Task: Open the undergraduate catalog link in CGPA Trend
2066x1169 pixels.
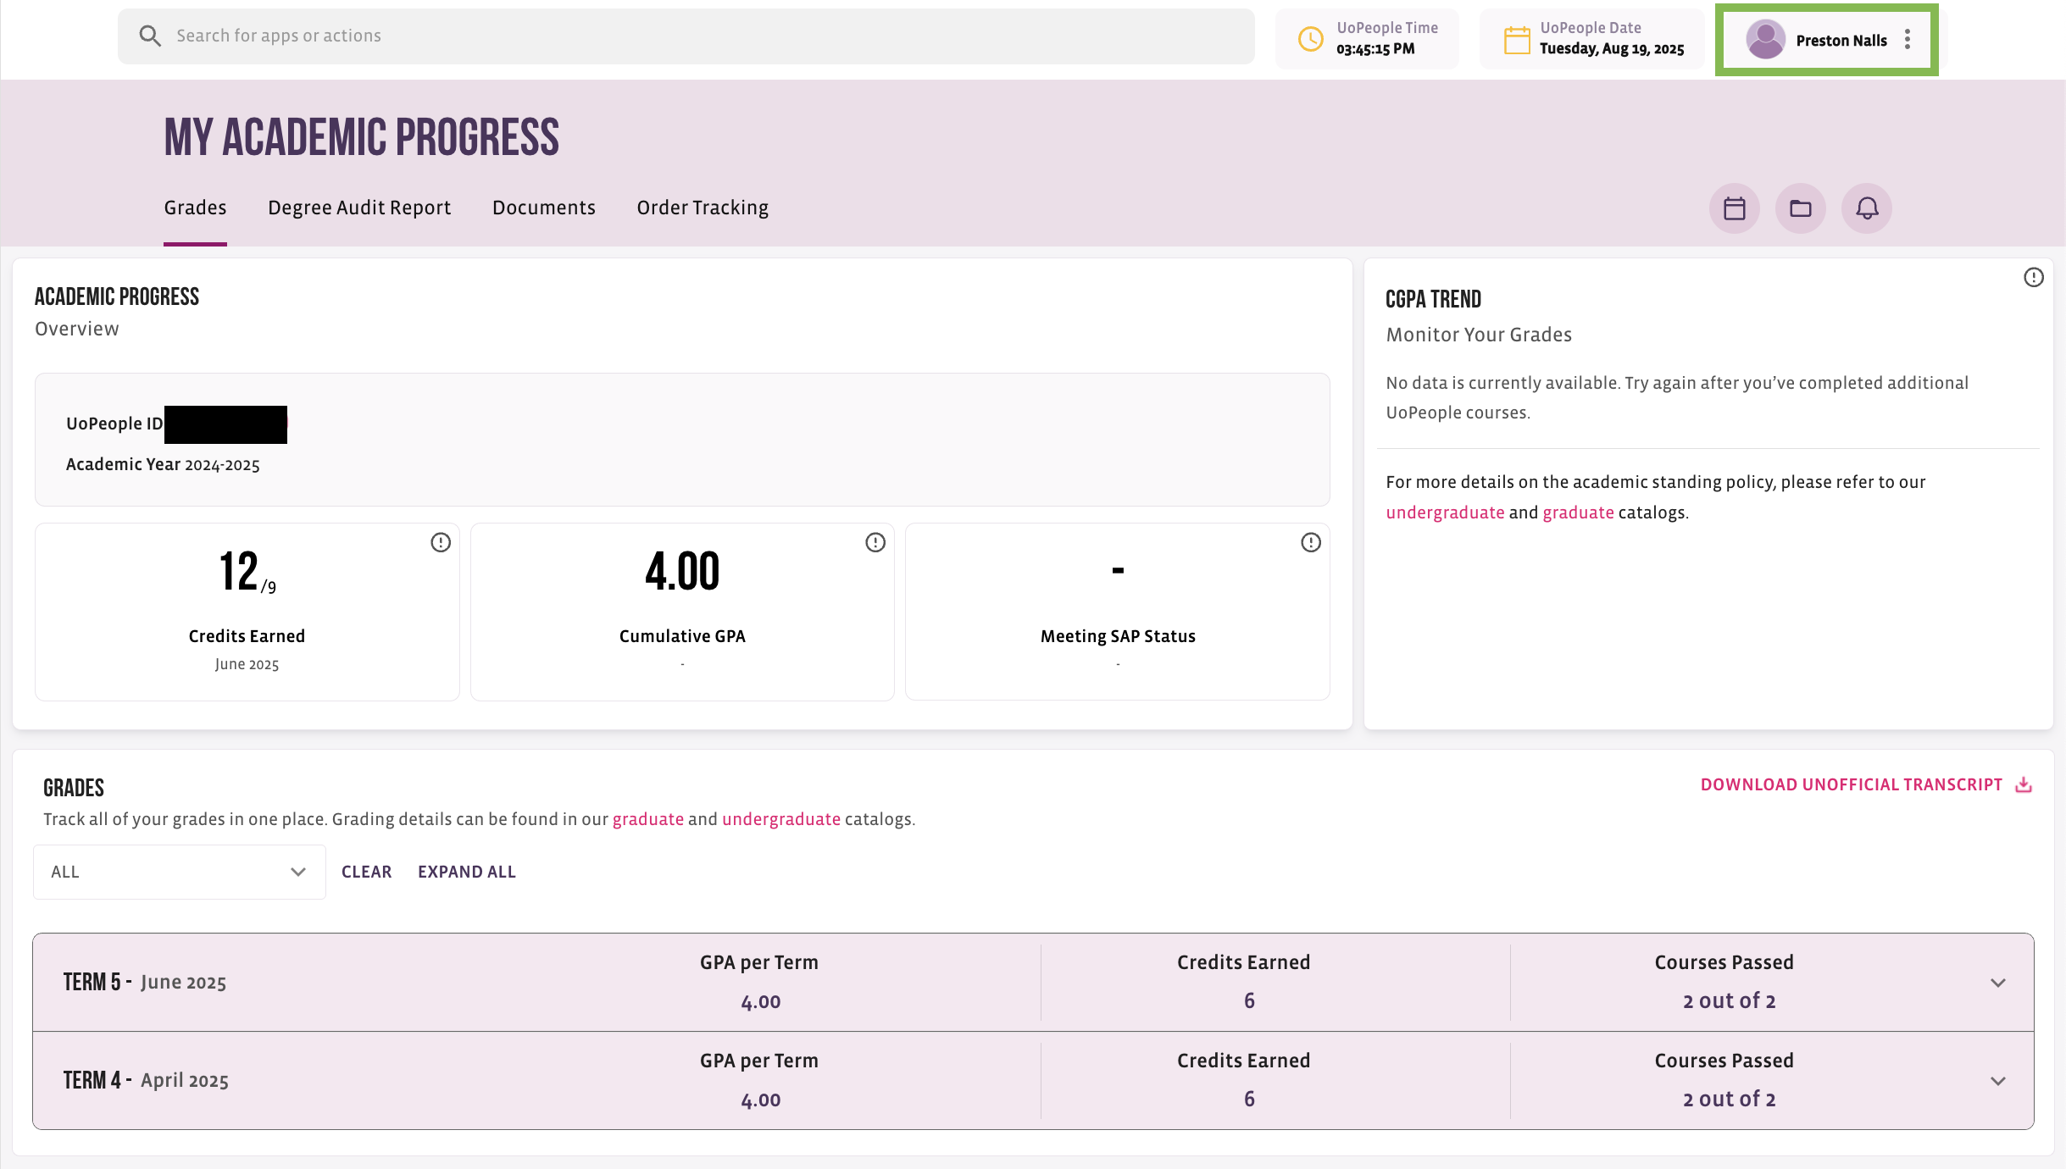Action: click(1445, 512)
